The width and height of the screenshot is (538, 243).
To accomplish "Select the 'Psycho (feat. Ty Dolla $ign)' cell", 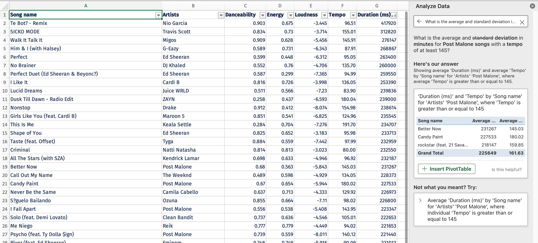I will [86, 234].
